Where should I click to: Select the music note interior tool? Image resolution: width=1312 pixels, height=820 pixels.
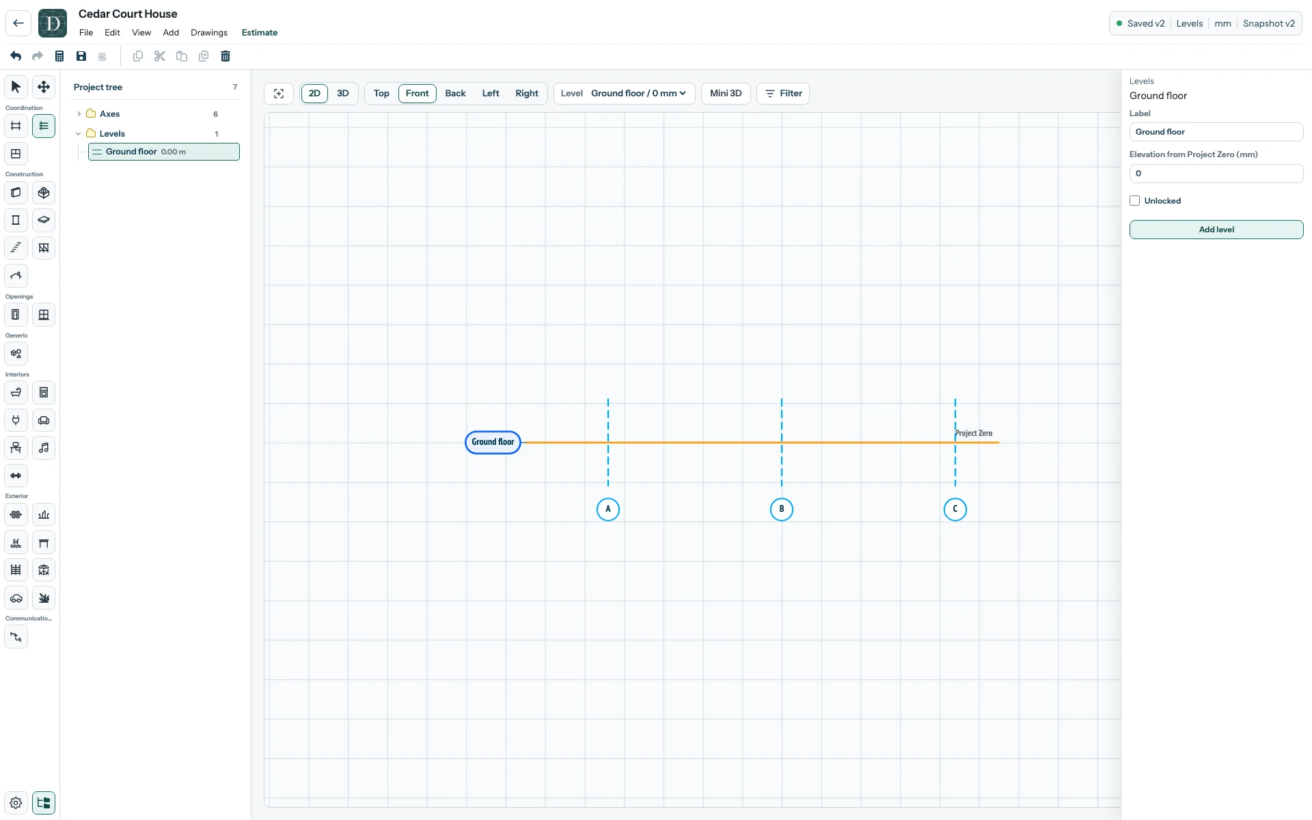pos(44,448)
